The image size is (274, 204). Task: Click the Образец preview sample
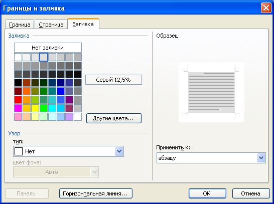click(211, 92)
